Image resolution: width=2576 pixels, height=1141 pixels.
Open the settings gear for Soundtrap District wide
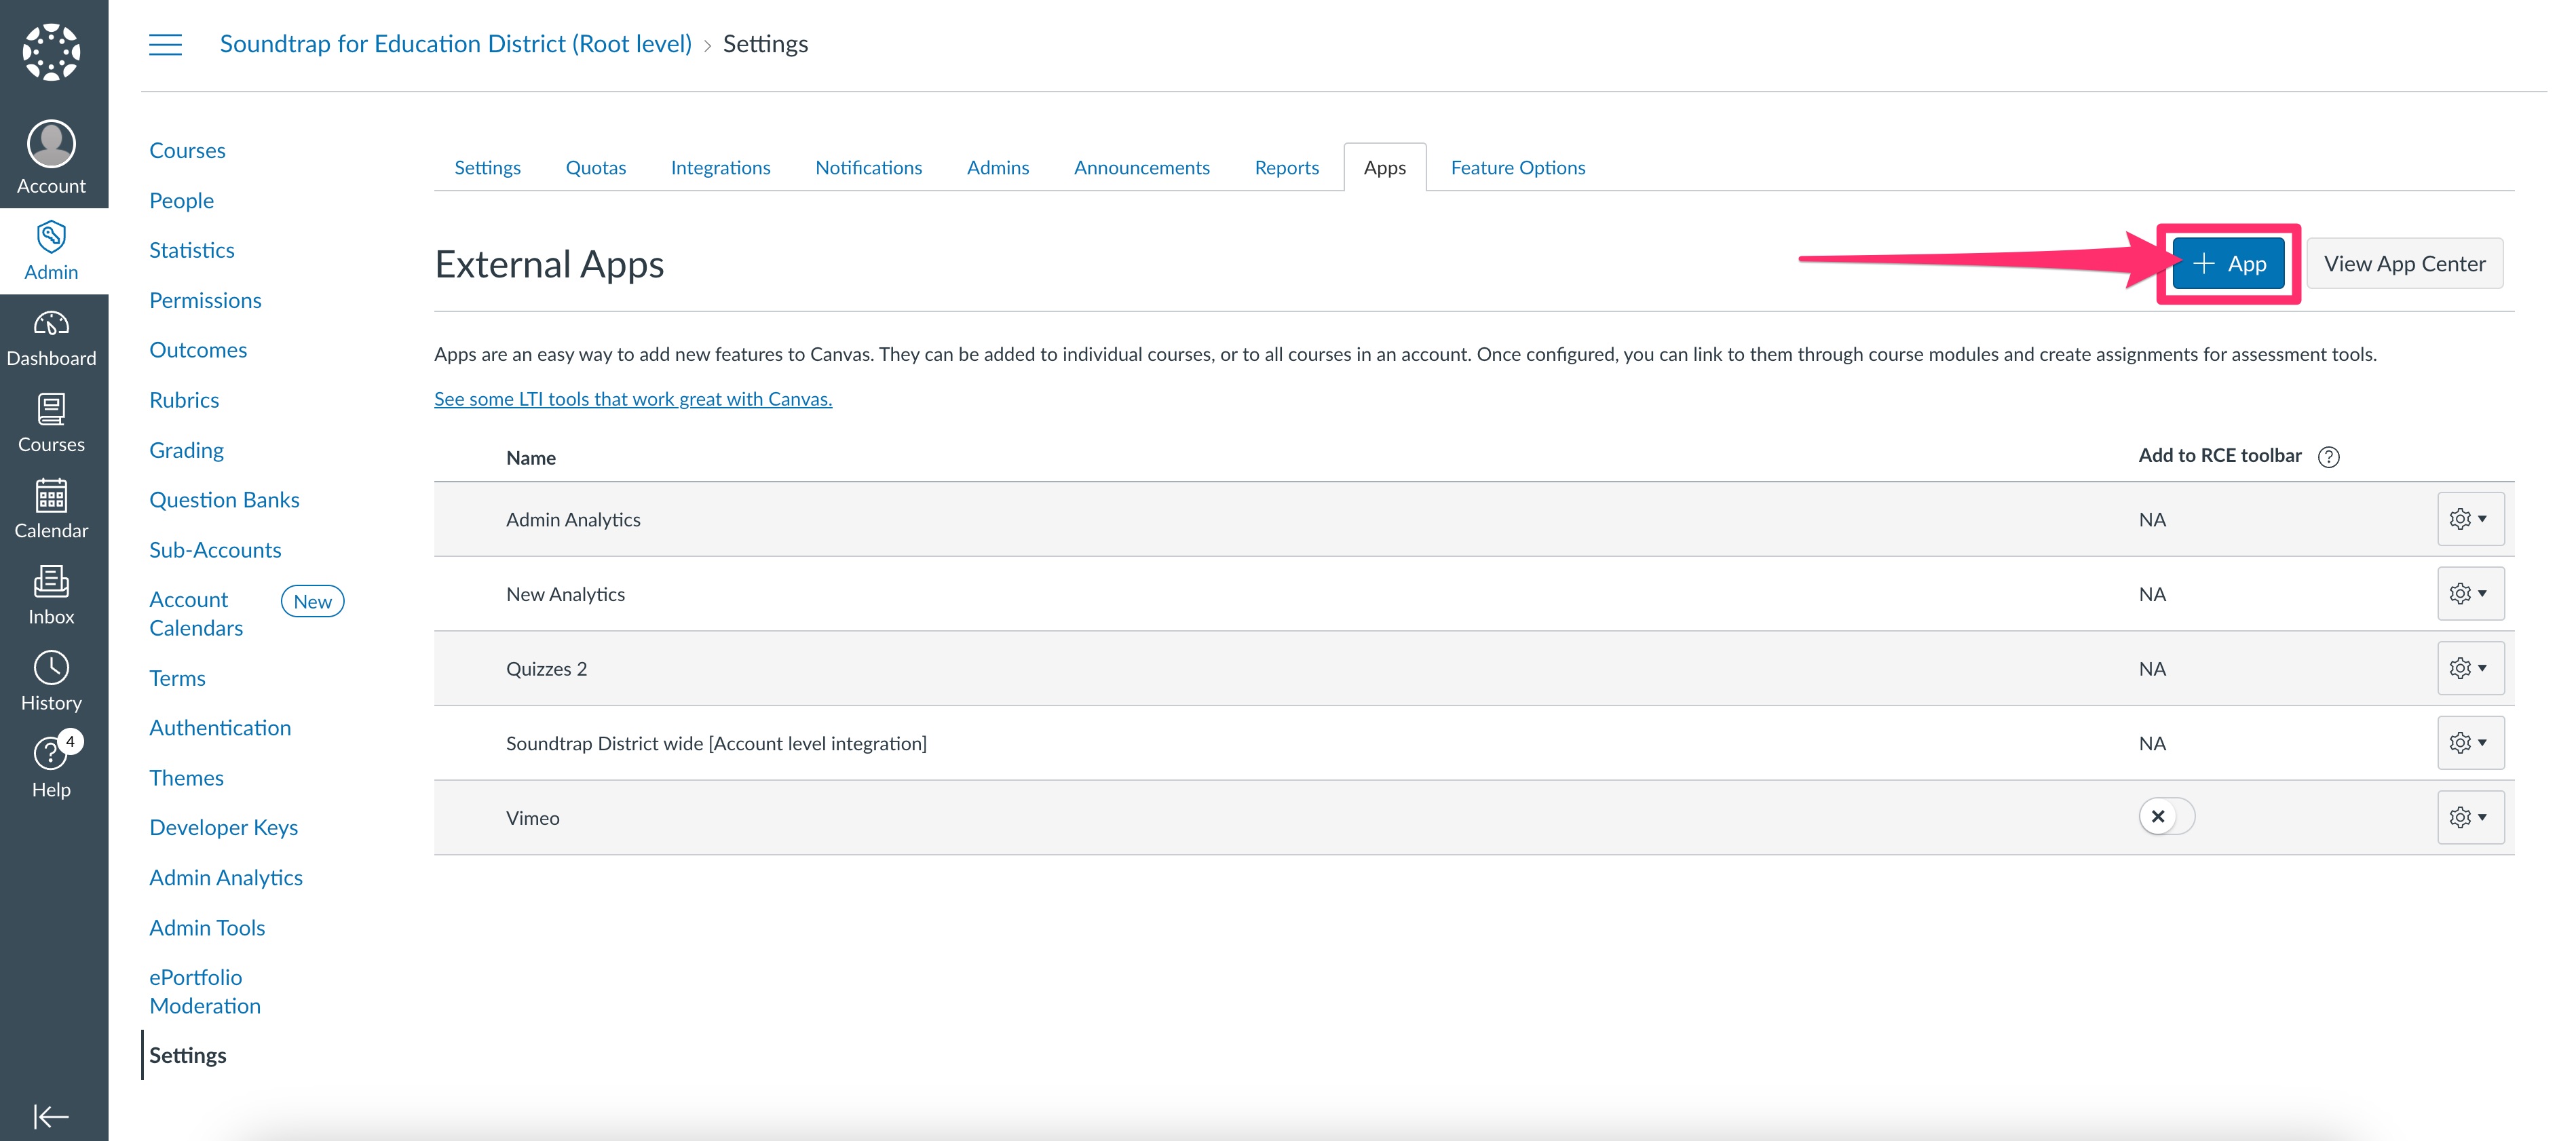coord(2470,743)
